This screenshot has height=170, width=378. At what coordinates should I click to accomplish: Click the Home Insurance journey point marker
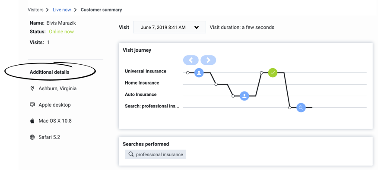coord(216,84)
